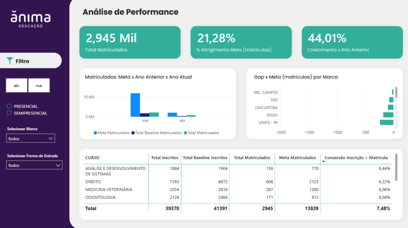The image size is (408, 228).
Task: Click the teal Total Matriculados legend swatch
Action: tap(186, 133)
